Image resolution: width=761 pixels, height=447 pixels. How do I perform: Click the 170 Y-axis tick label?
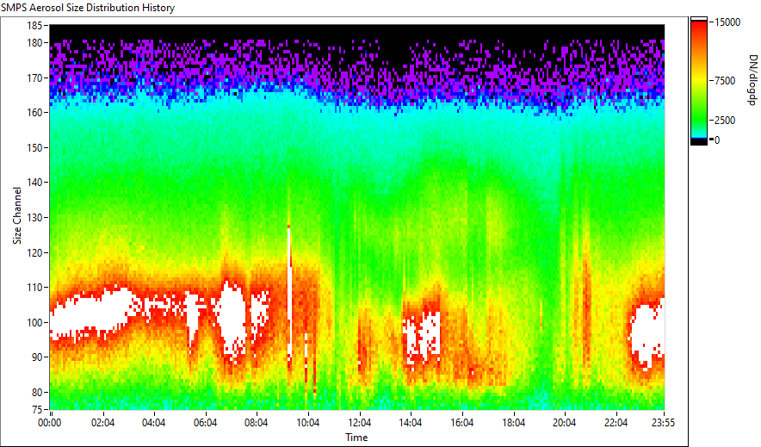point(34,78)
